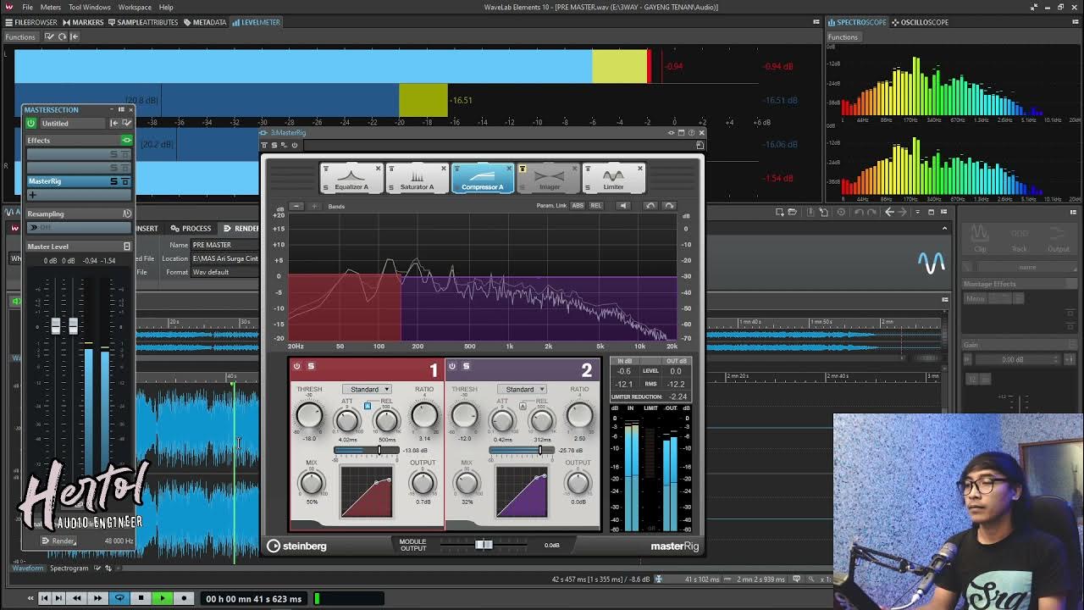Adjust band 1 threshold knob
This screenshot has width=1084, height=610.
tap(309, 415)
